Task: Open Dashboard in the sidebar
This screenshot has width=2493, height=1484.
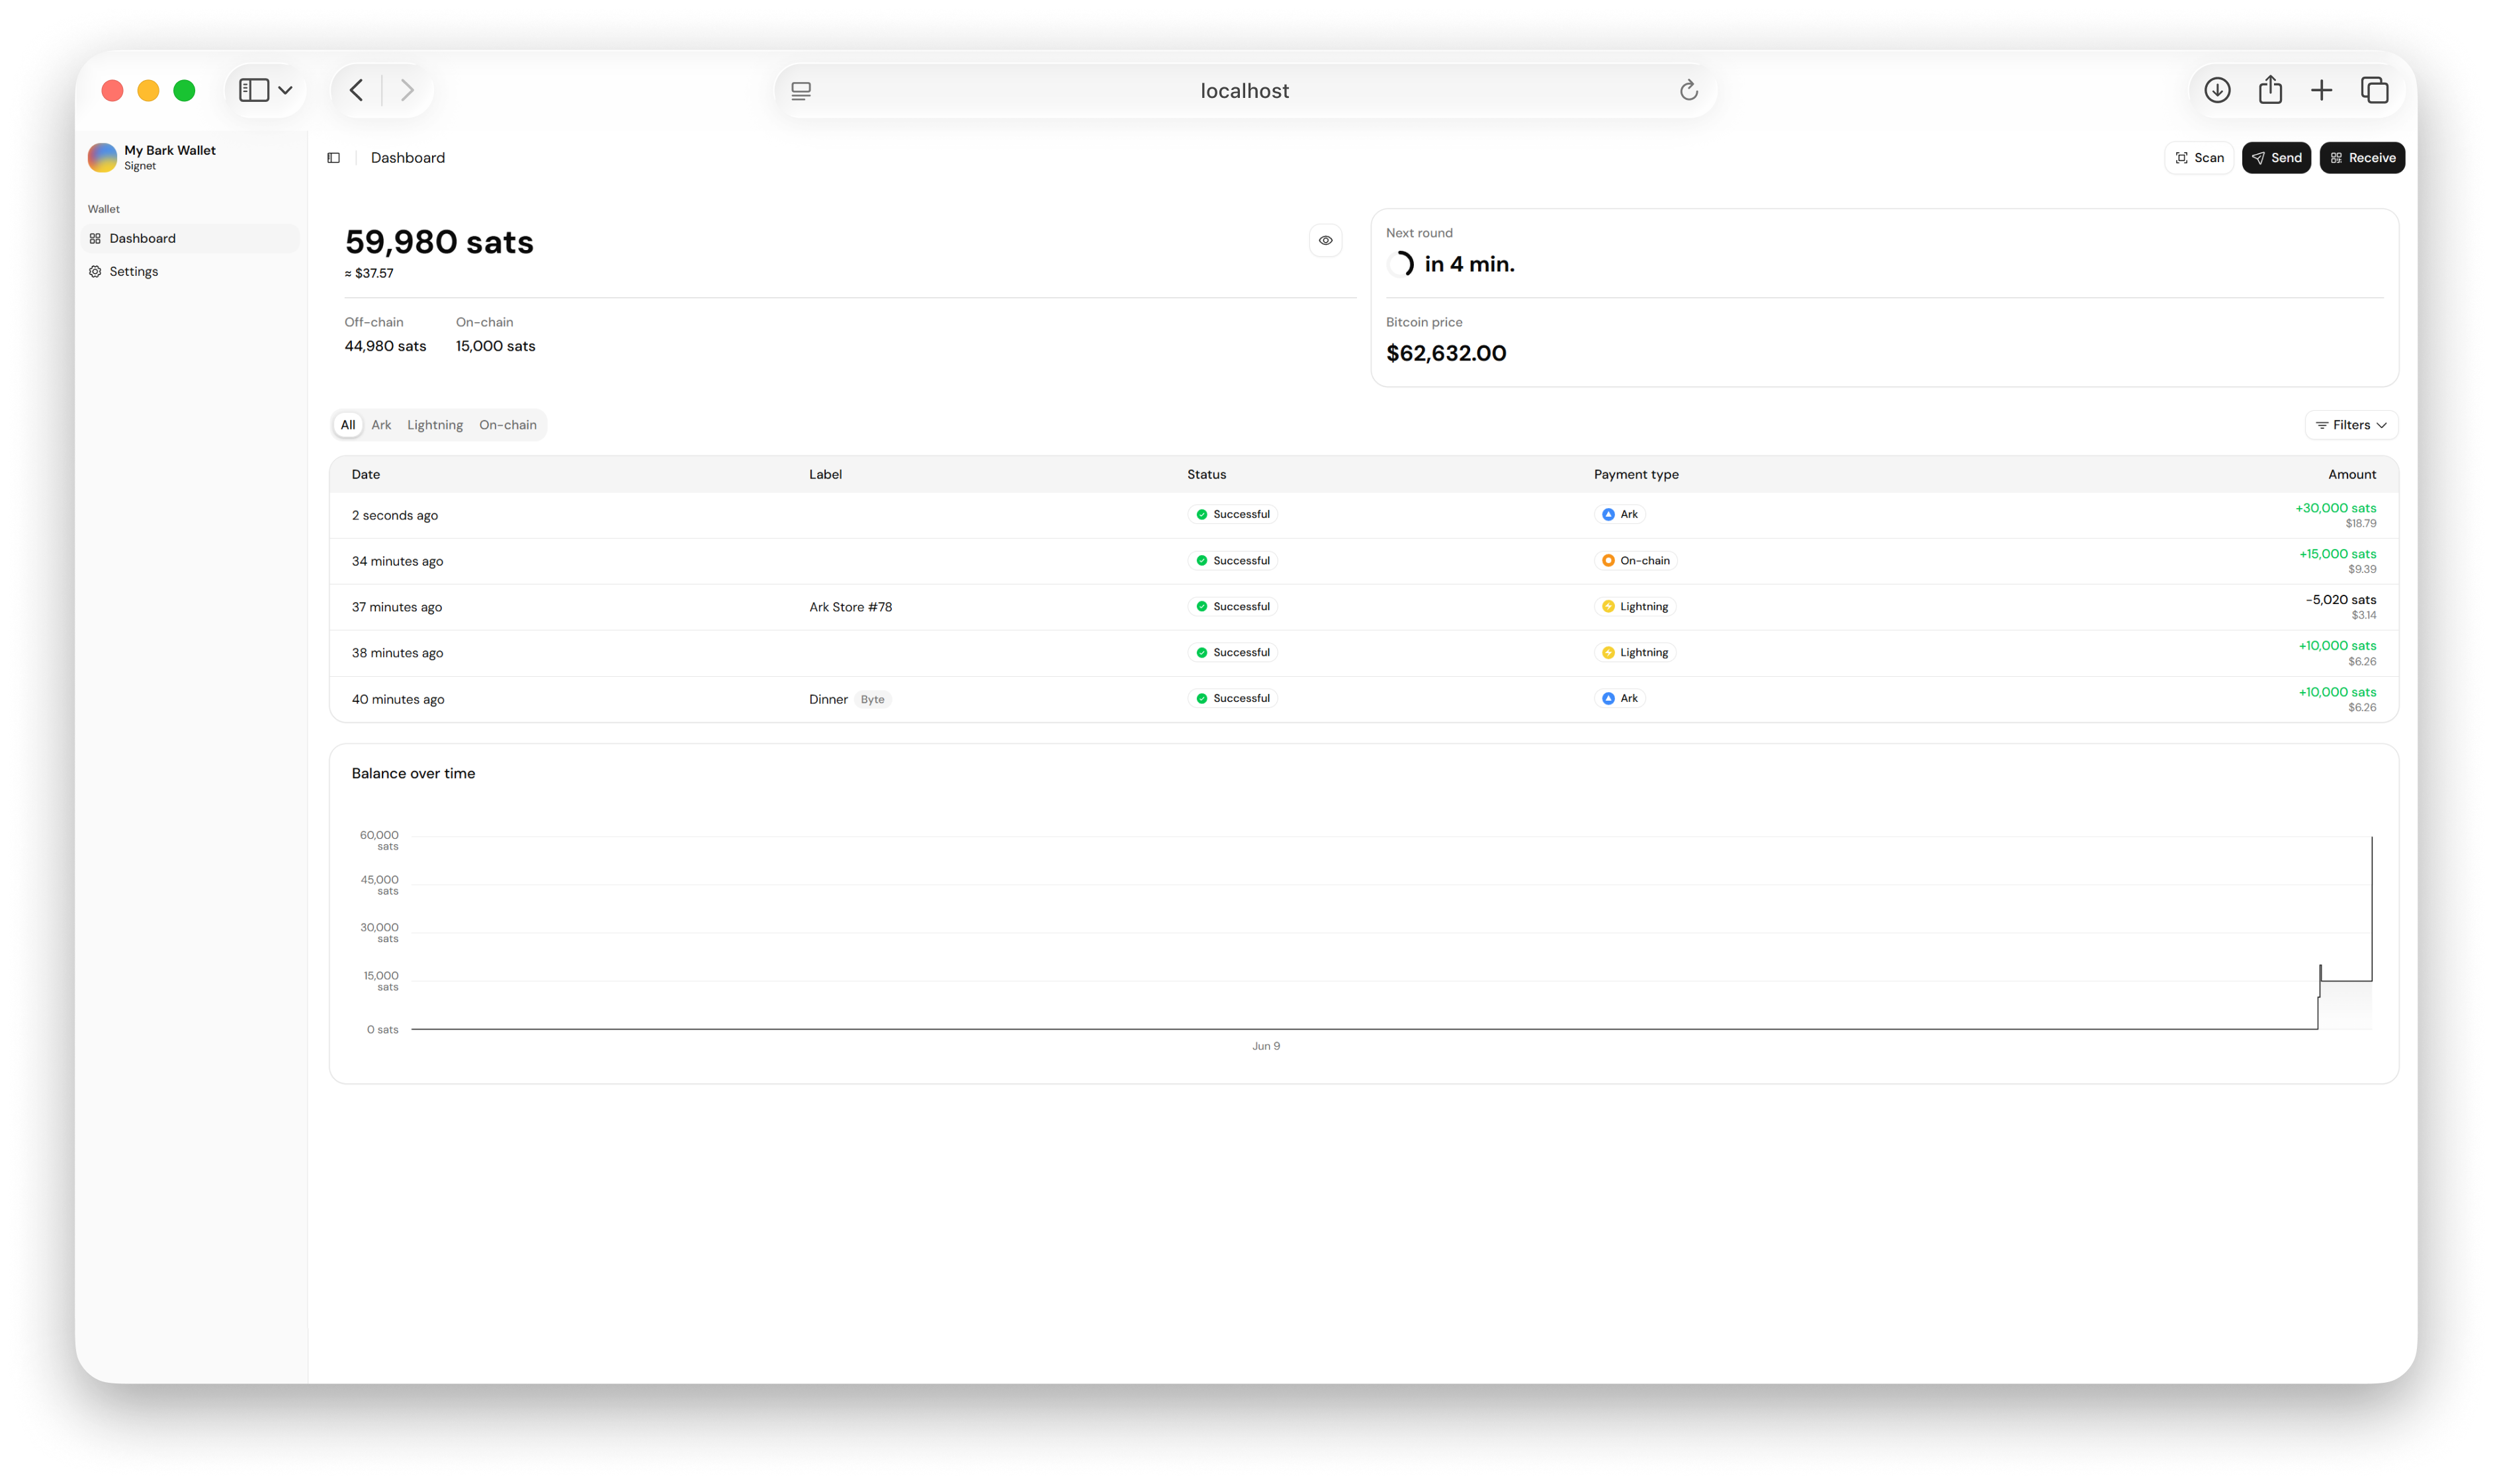Action: click(190, 238)
